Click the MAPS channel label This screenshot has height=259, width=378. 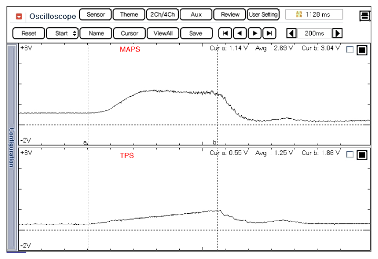[x=130, y=49]
